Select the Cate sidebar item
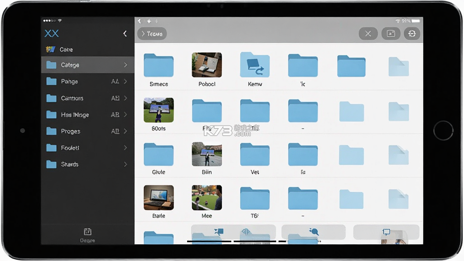Image resolution: width=464 pixels, height=261 pixels. (87, 49)
